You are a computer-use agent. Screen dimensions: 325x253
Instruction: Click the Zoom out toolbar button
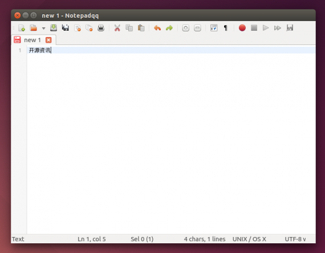tap(197, 28)
